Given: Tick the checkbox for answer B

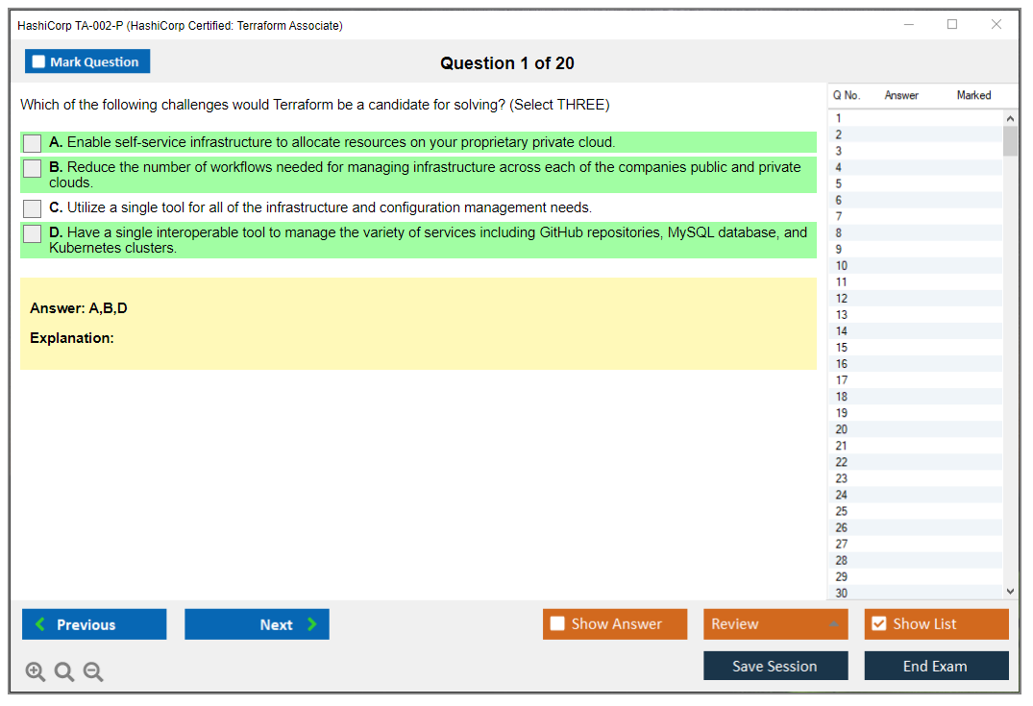Looking at the screenshot, I should pyautogui.click(x=33, y=168).
